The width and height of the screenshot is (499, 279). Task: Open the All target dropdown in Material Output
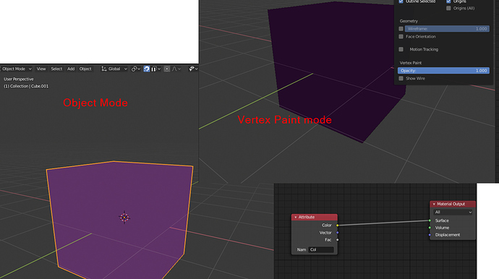click(453, 213)
